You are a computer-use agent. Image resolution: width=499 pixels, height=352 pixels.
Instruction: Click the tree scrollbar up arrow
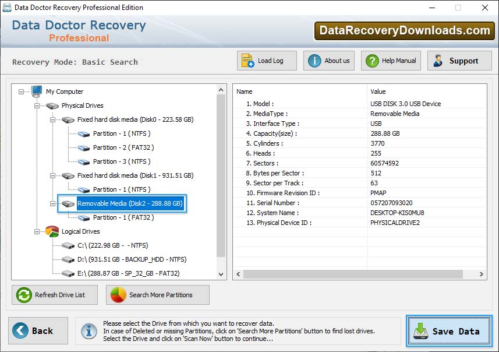point(221,90)
